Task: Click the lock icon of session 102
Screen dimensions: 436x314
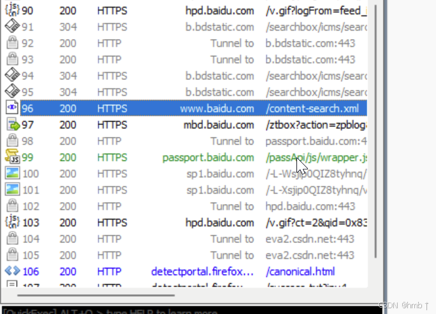Action: click(12, 206)
